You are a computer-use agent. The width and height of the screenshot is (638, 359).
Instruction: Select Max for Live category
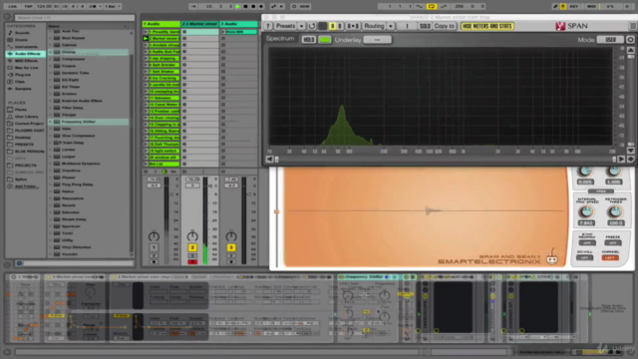click(26, 68)
